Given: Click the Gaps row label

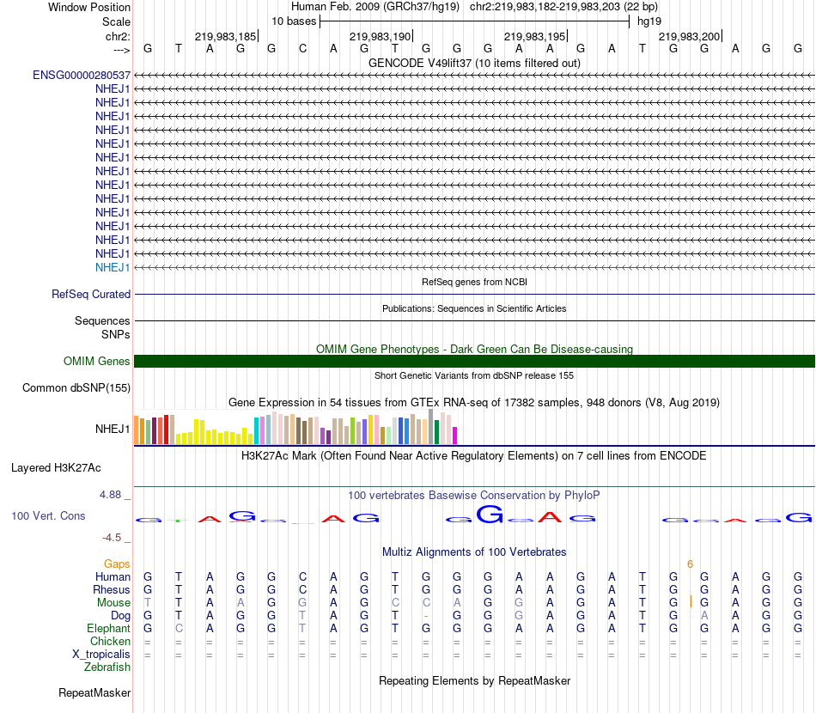Looking at the screenshot, I should point(117,564).
